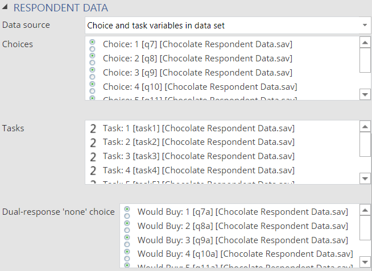372x271 pixels.
Task: Click nominal icon beside Would Buy: 3 [q9a]
Action: pyautogui.click(x=127, y=240)
